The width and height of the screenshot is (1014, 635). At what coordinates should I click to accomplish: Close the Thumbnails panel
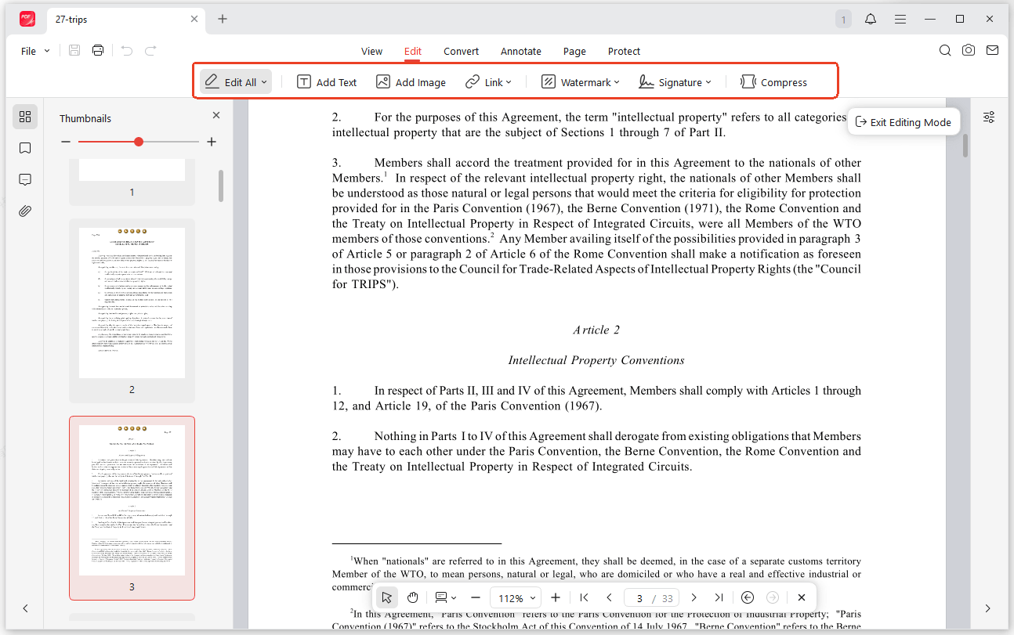tap(216, 116)
